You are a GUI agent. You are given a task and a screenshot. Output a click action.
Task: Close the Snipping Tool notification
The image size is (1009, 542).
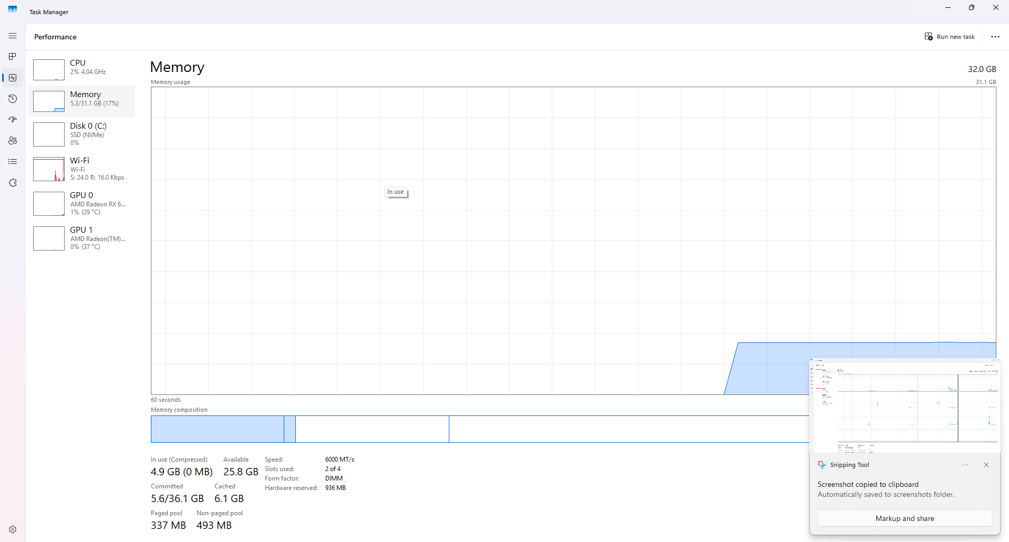click(x=986, y=465)
